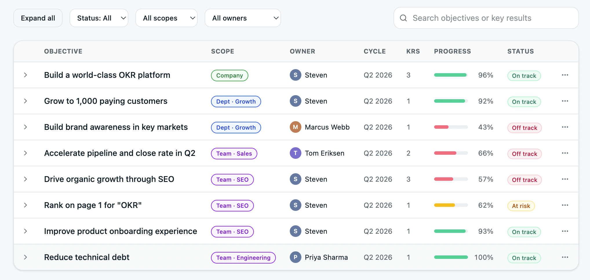Image resolution: width=590 pixels, height=280 pixels.
Task: Open the All owners dropdown
Action: pos(243,18)
